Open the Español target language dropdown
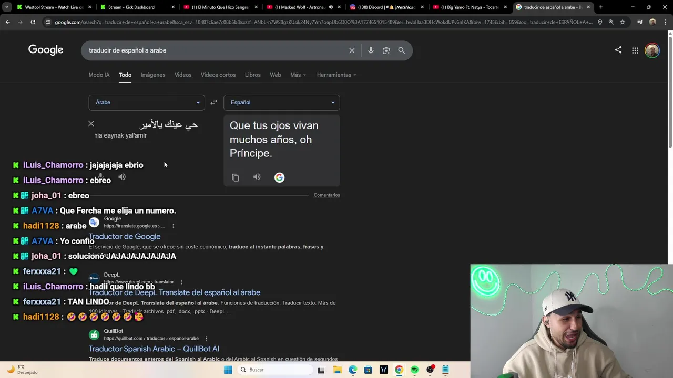Viewport: 673px width, 378px height. 282,102
